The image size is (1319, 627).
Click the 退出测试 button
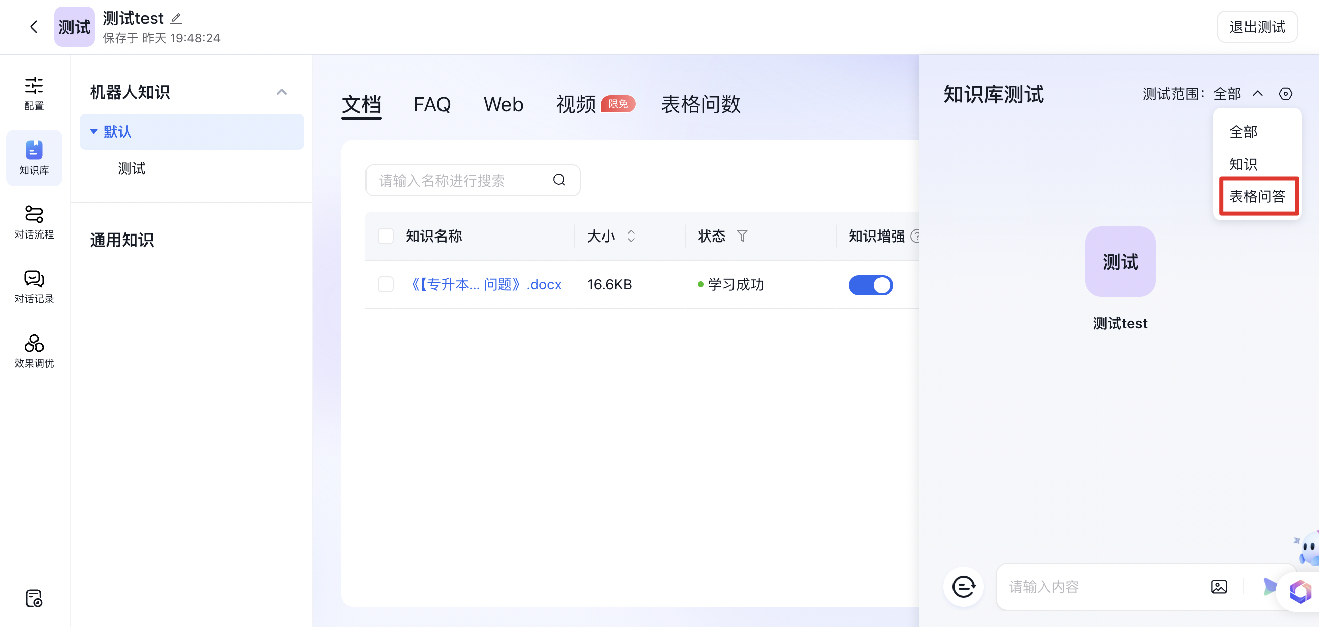click(x=1257, y=27)
